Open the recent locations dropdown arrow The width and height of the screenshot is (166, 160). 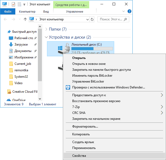click(20, 19)
